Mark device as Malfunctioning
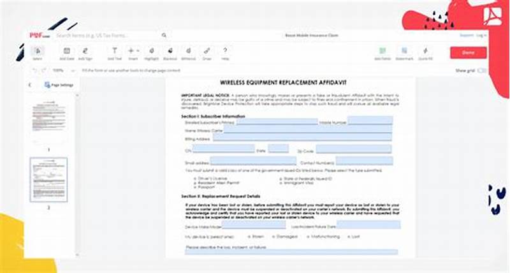This screenshot has width=510, height=273. pos(323,237)
